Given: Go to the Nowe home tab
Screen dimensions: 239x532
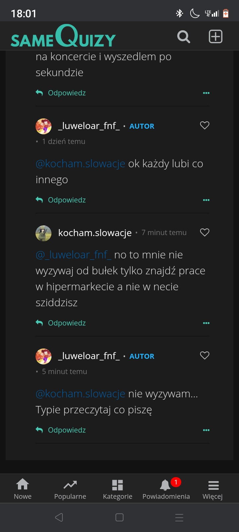Looking at the screenshot, I should coord(23,489).
